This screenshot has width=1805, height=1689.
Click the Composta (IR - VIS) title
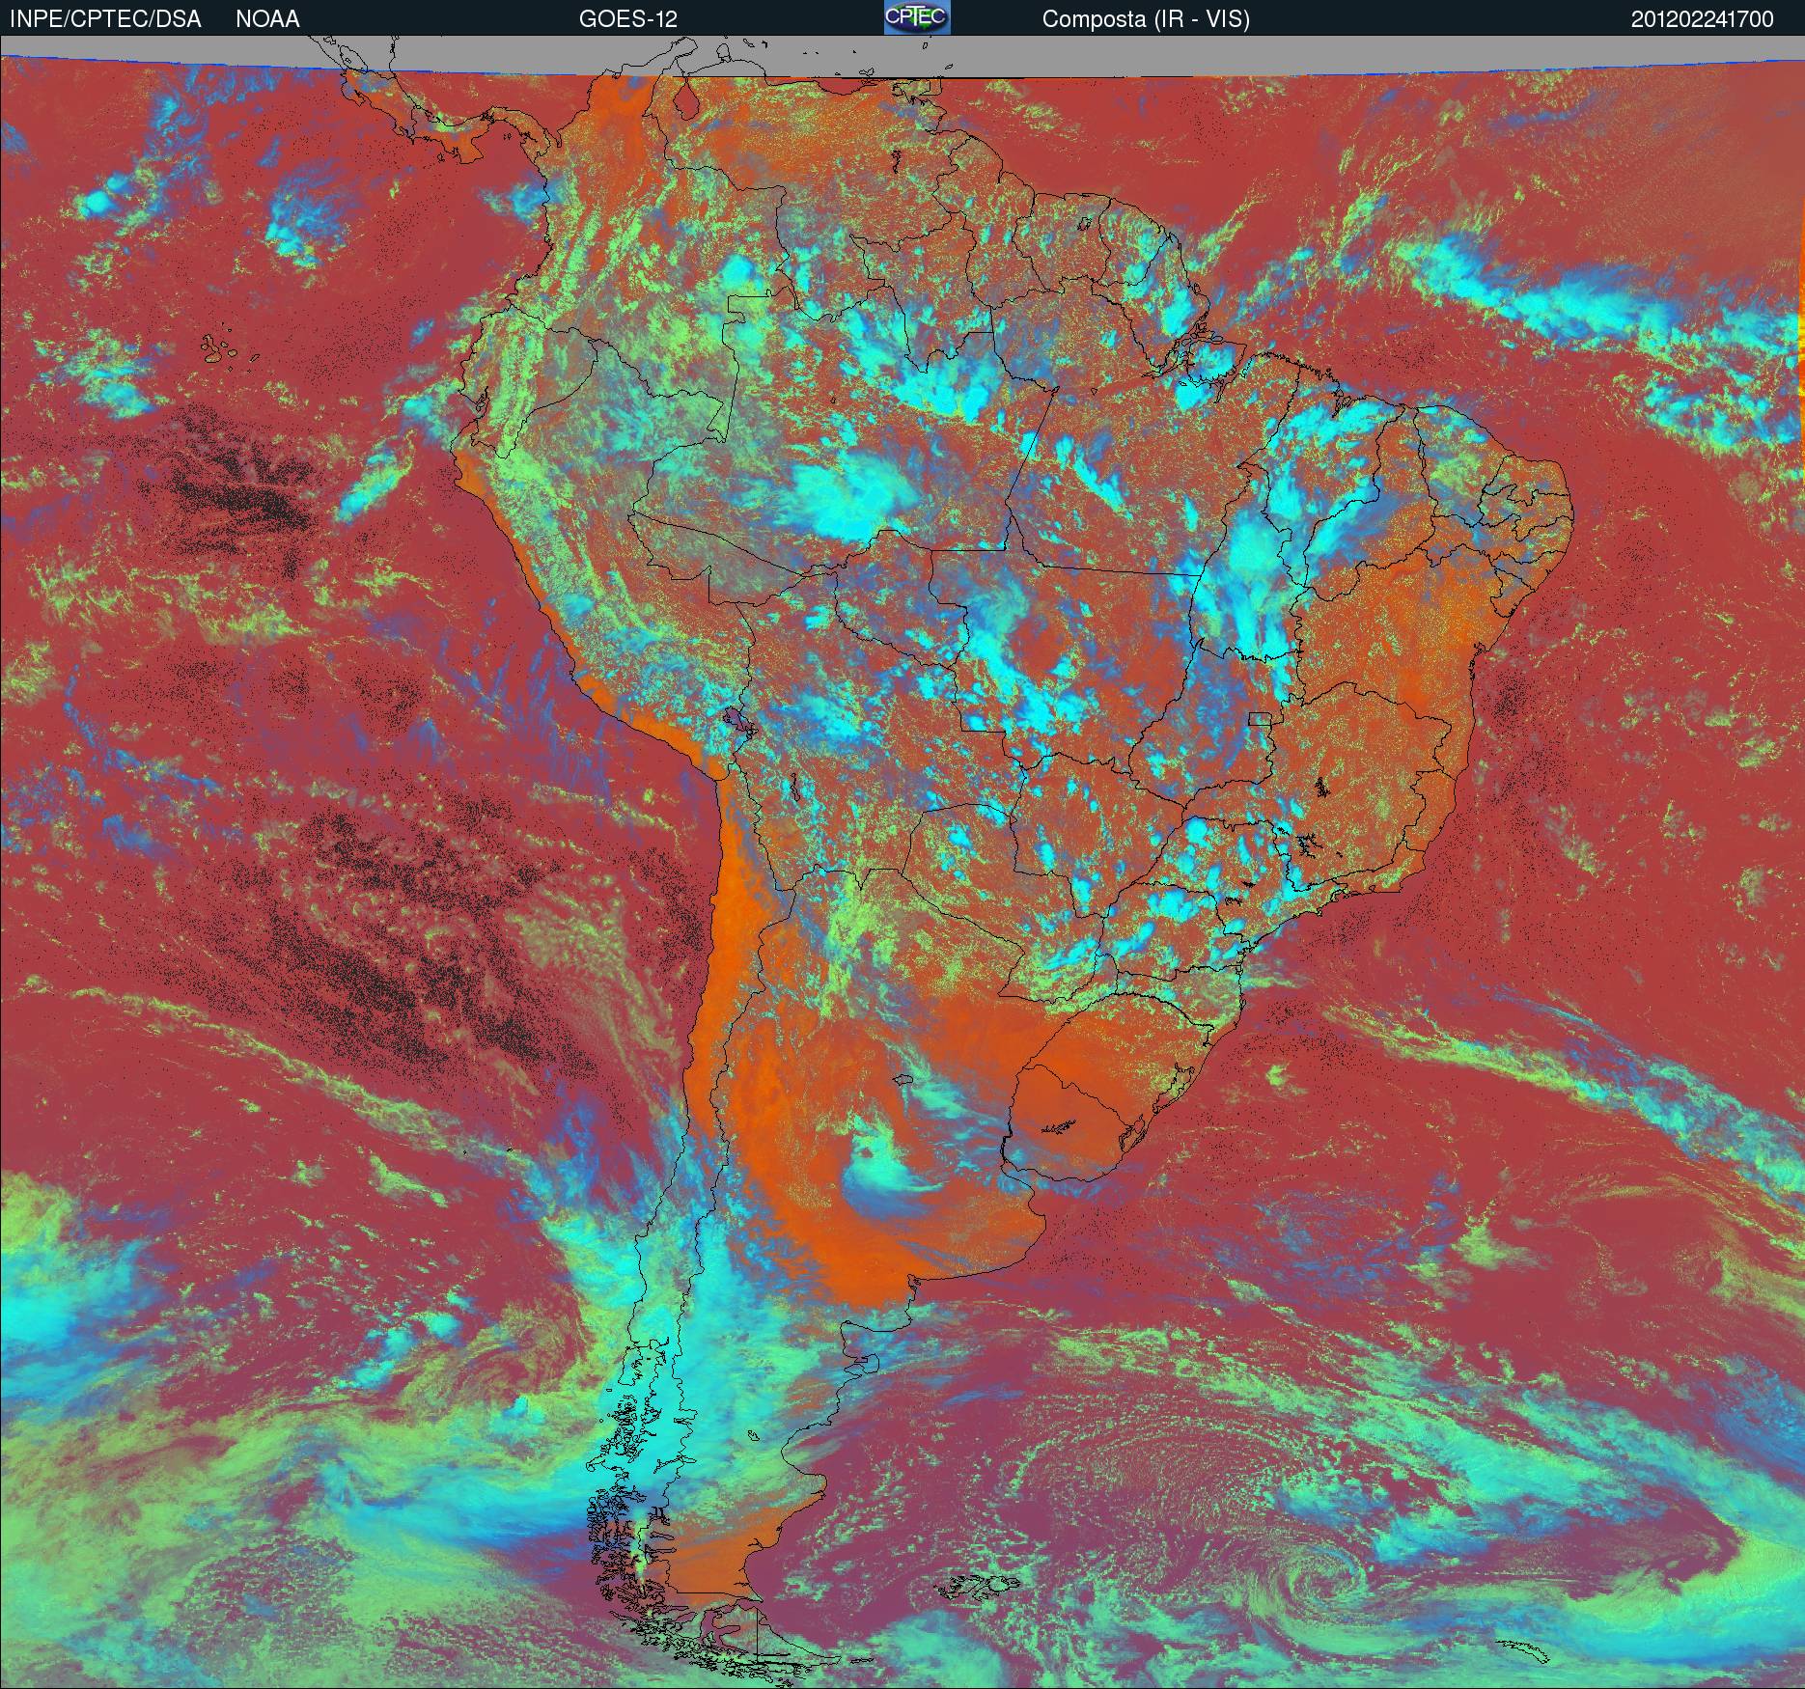tap(1146, 19)
